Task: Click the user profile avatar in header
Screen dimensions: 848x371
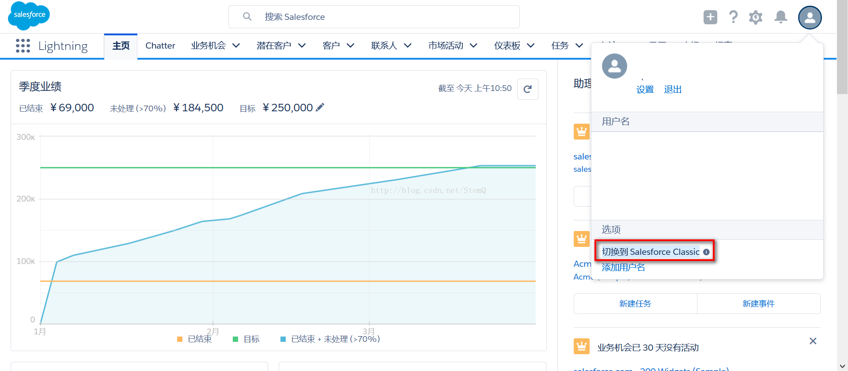Action: click(810, 18)
